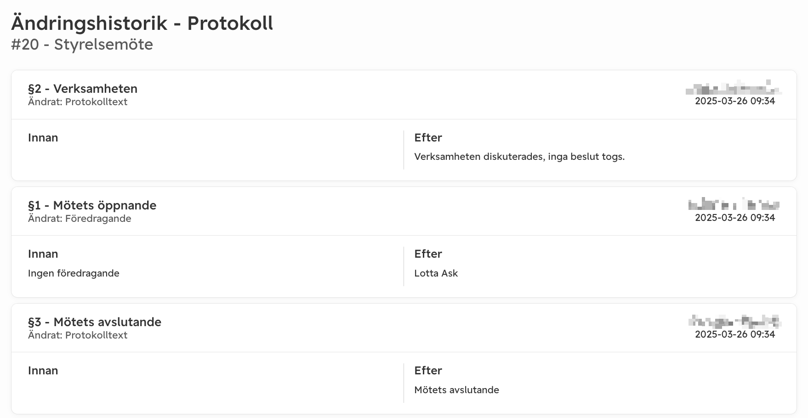Open the §3 - Mötets avslutande entry heading

tap(95, 322)
